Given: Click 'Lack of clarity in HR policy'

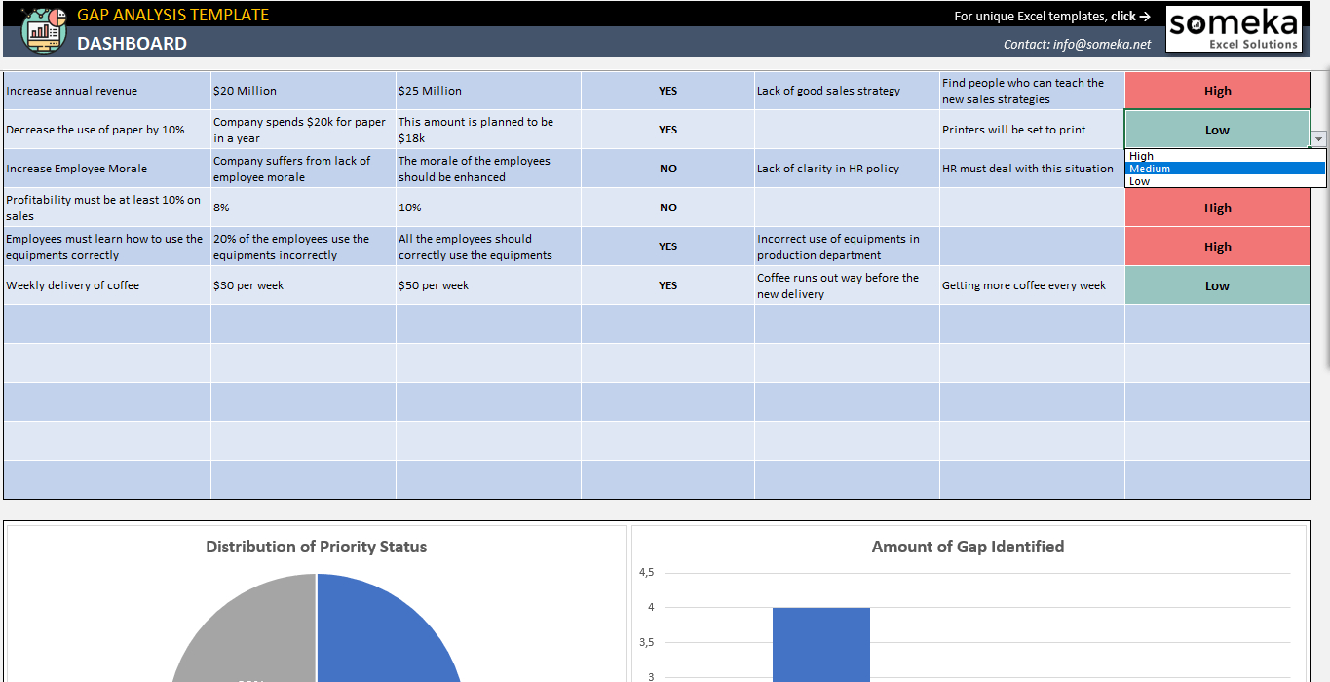Looking at the screenshot, I should click(847, 169).
